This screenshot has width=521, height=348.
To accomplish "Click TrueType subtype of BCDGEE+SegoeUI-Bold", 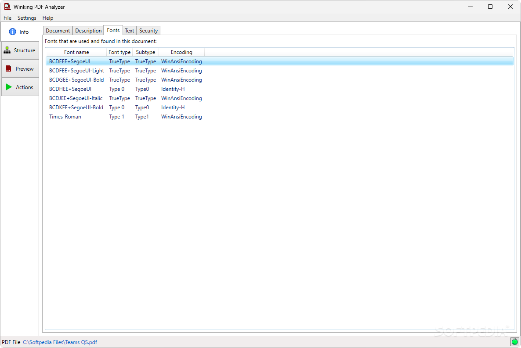I will coord(145,80).
